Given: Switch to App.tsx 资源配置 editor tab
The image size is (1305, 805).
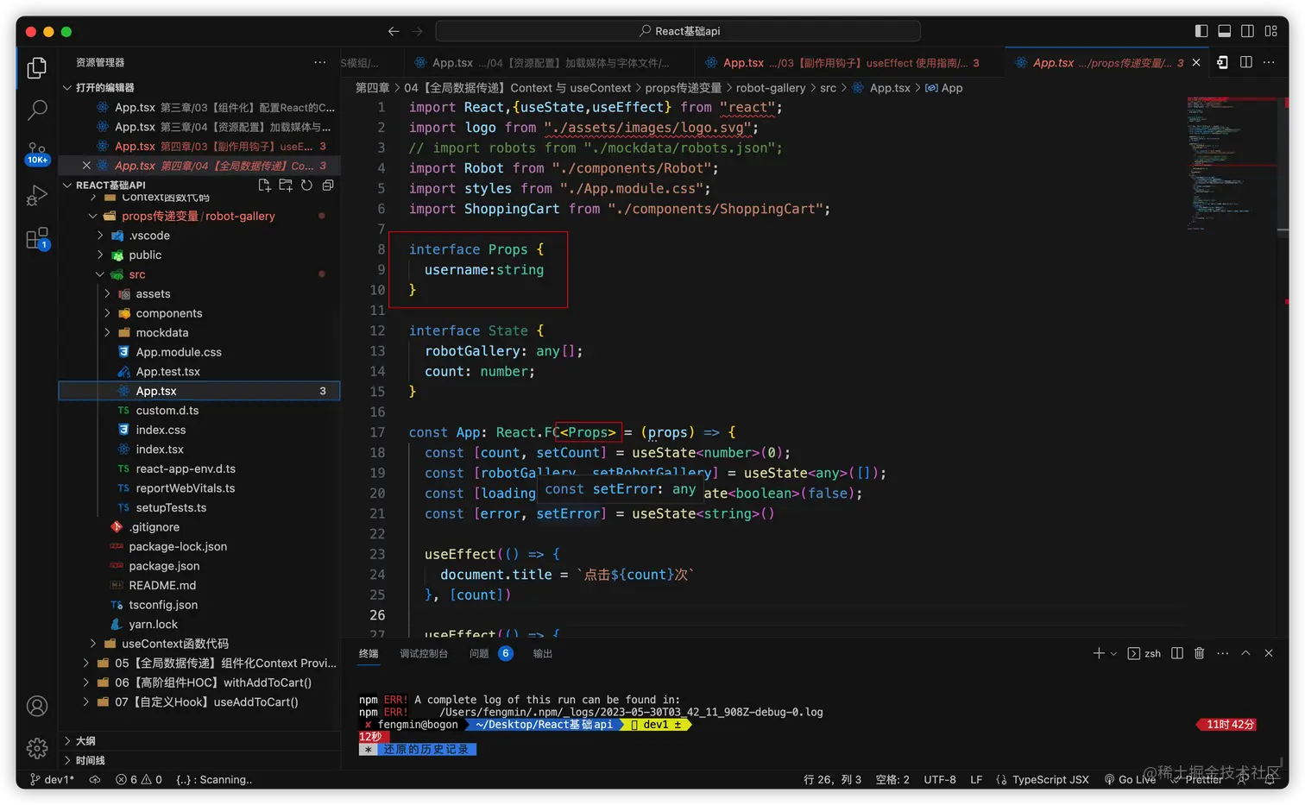Looking at the screenshot, I should 548,63.
